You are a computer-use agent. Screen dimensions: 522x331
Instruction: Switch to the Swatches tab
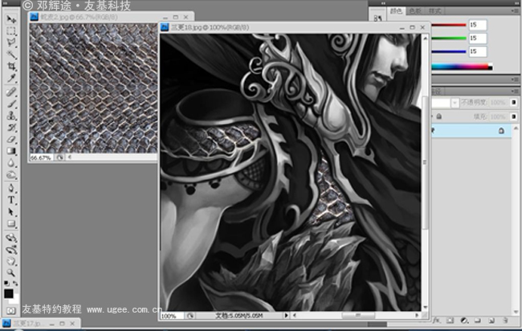415,11
